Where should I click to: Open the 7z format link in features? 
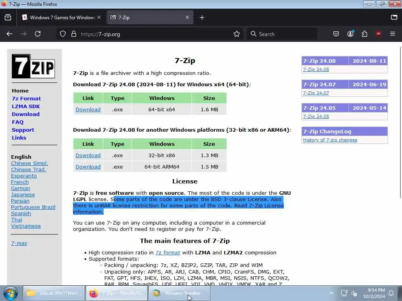[x=168, y=253]
